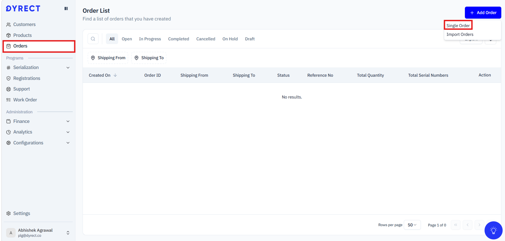505x241 pixels.
Task: Click the Add Order button
Action: click(483, 12)
